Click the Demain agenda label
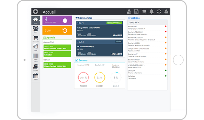The width and height of the screenshot is (204, 120). 47,60
